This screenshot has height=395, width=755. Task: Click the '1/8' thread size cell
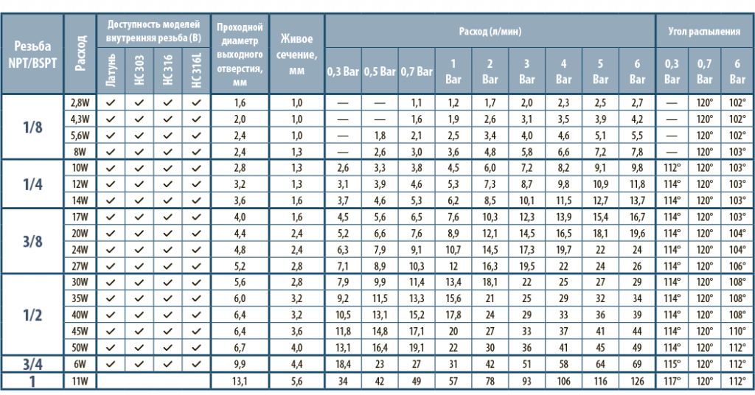32,127
